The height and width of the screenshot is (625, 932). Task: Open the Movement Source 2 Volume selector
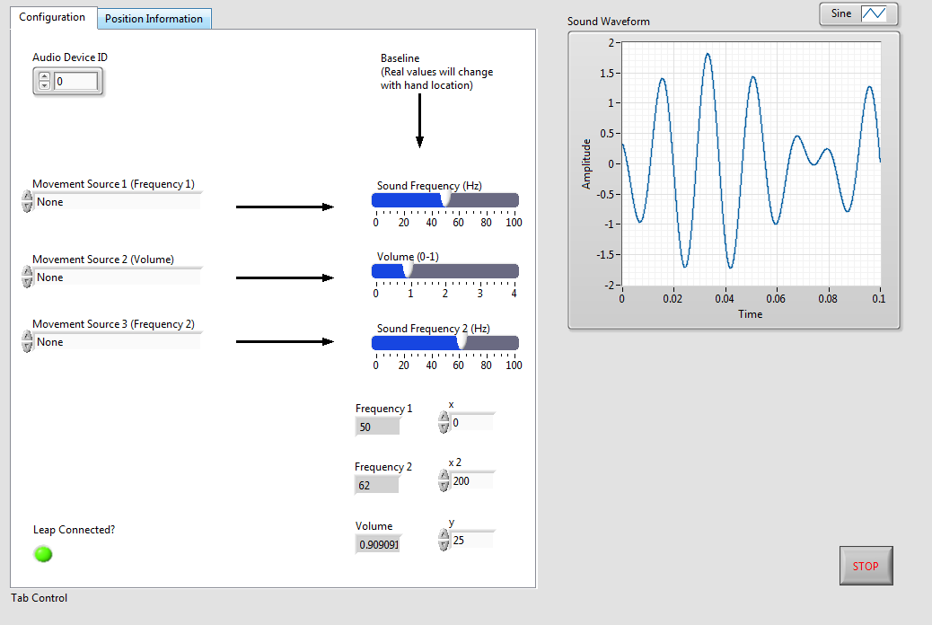click(x=108, y=277)
